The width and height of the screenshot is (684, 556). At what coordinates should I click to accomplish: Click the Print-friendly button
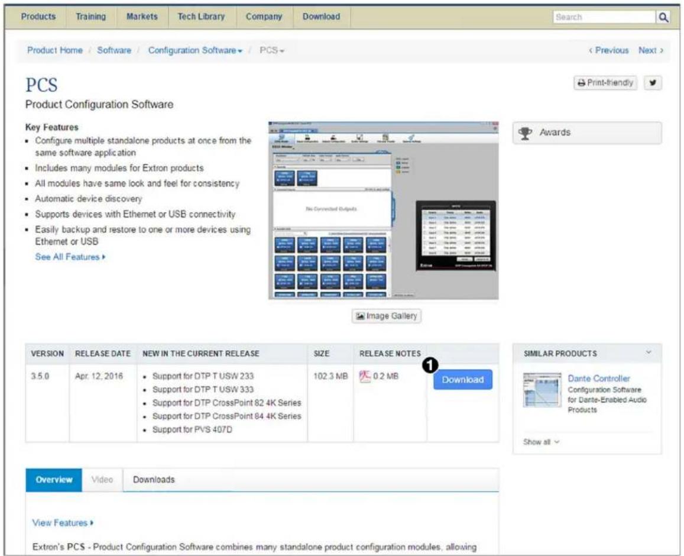click(605, 82)
